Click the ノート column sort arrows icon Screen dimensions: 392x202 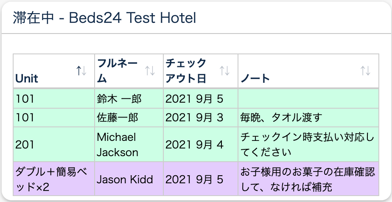click(365, 71)
